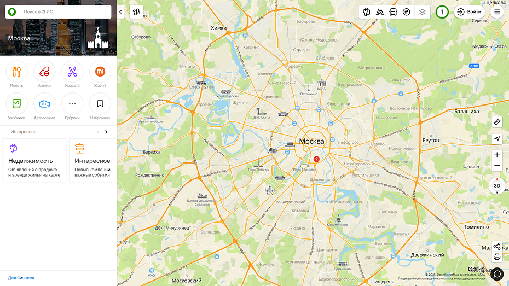
Task: Open the Поесть food category
Action: coord(16,72)
